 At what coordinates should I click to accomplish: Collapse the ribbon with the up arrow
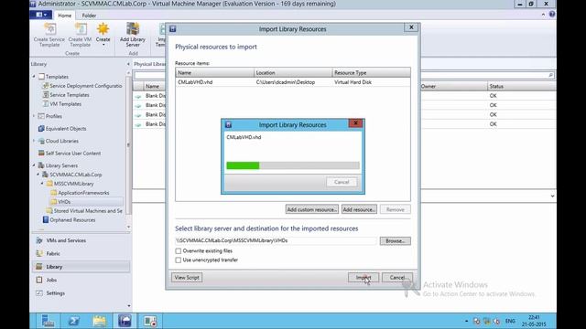[543, 15]
